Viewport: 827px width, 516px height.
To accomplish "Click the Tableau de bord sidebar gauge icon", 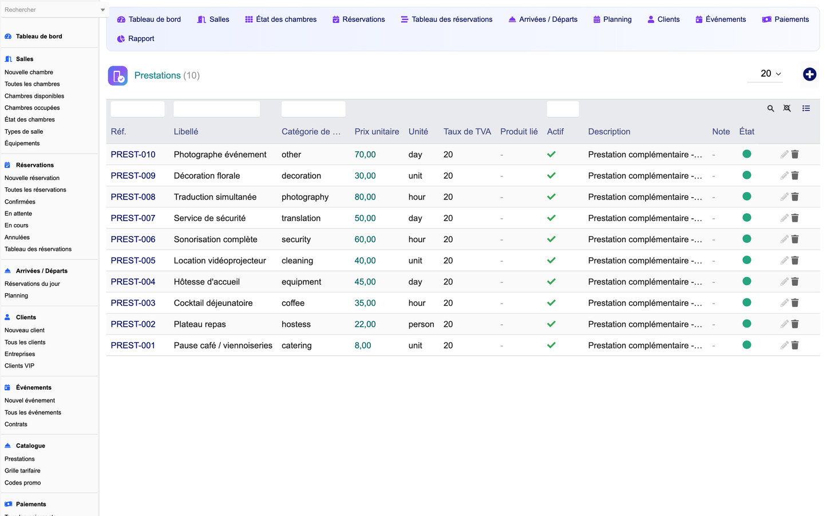I will (x=8, y=37).
